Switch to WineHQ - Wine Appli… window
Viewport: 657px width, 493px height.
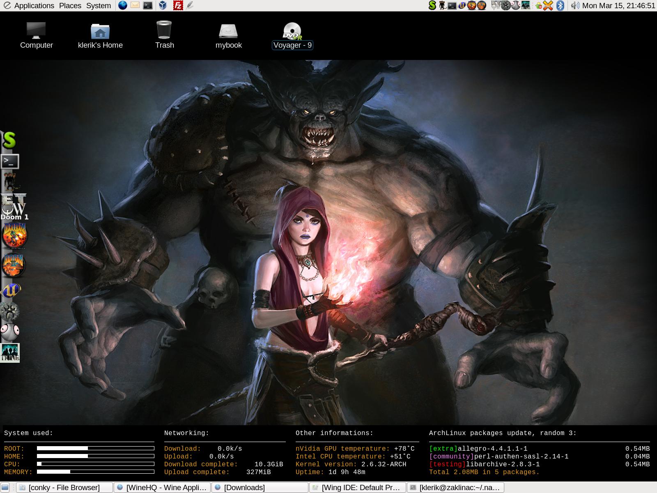click(162, 488)
